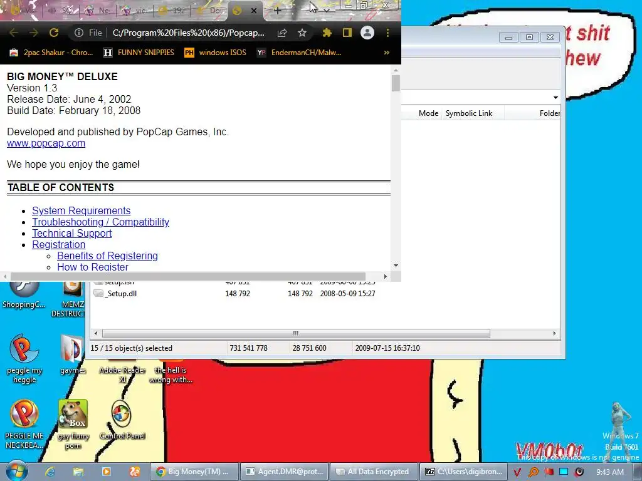Open the www.popcap.com link
Viewport: 642px width, 481px height.
point(46,143)
